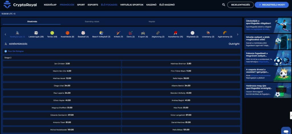Bet on Antonio Tiberi at 81.00
The image size is (292, 134).
coord(62,122)
